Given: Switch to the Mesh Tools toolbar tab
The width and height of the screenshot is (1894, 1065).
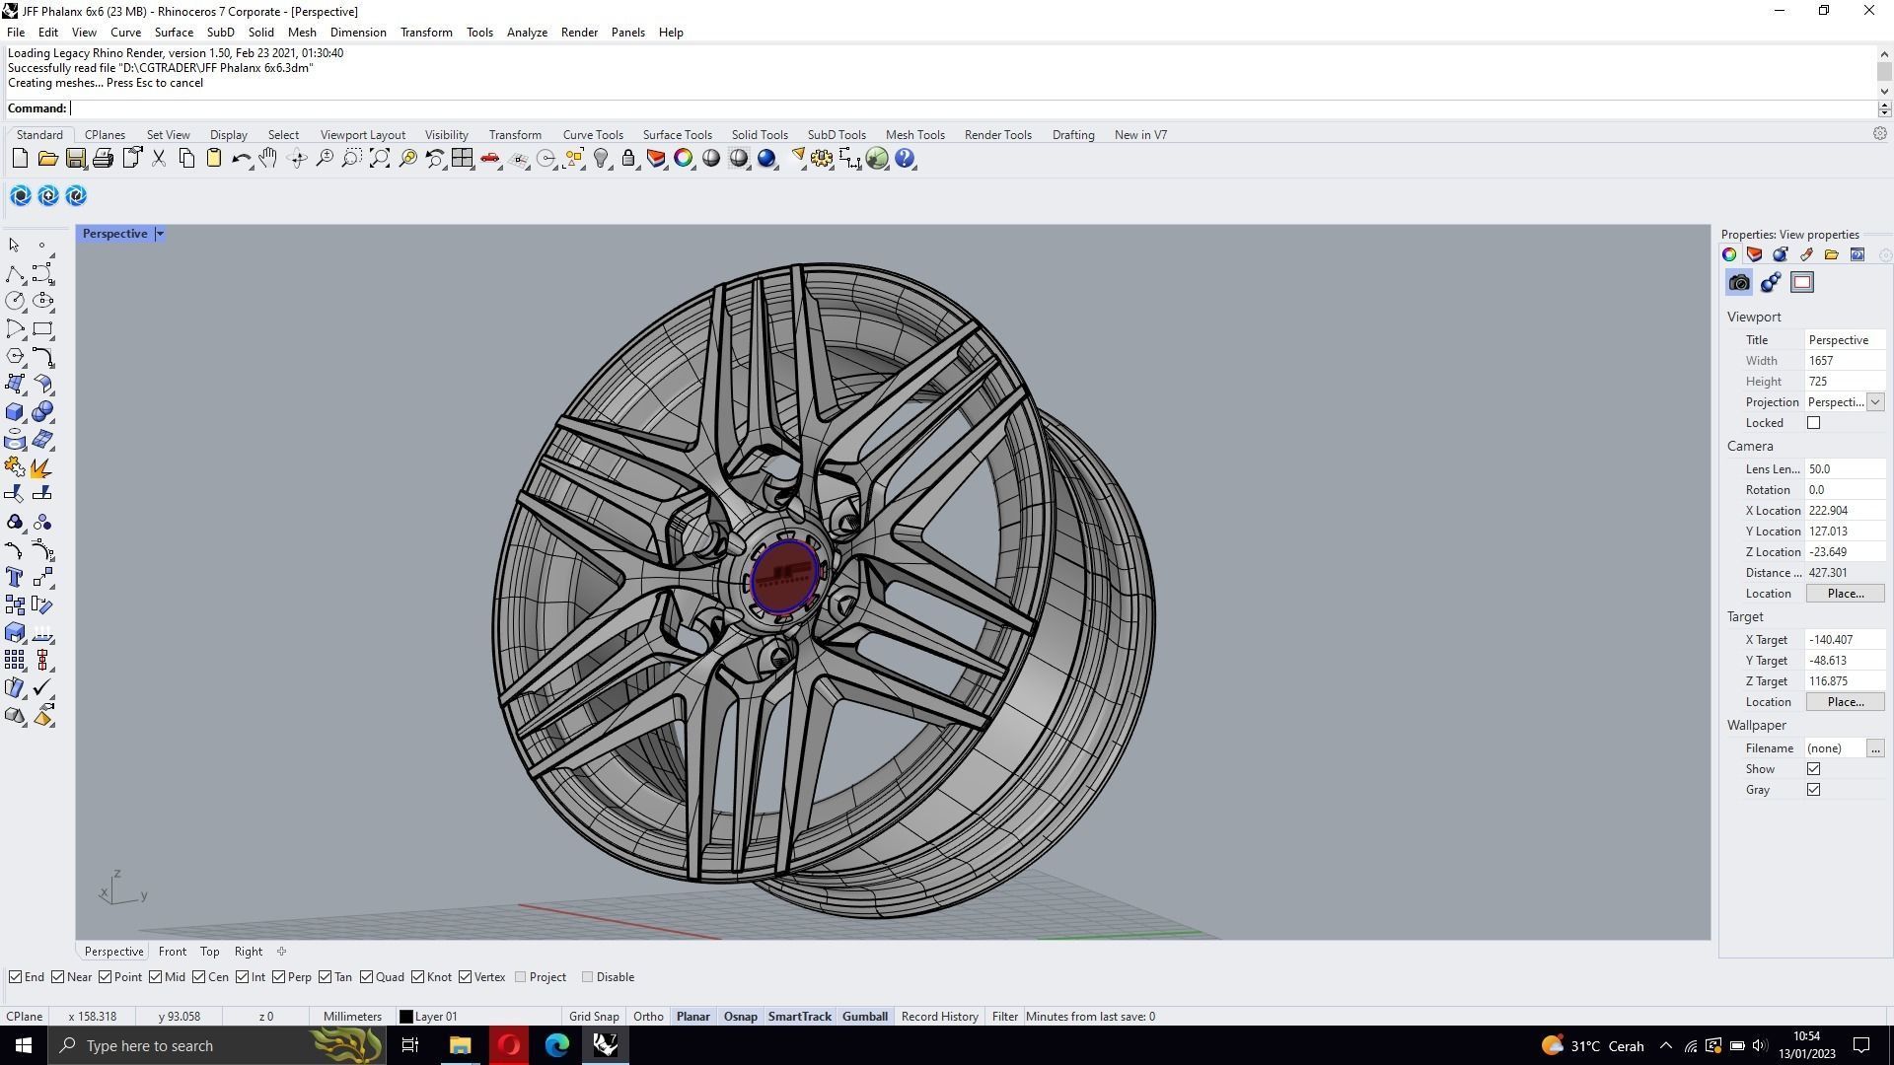Looking at the screenshot, I should [914, 135].
